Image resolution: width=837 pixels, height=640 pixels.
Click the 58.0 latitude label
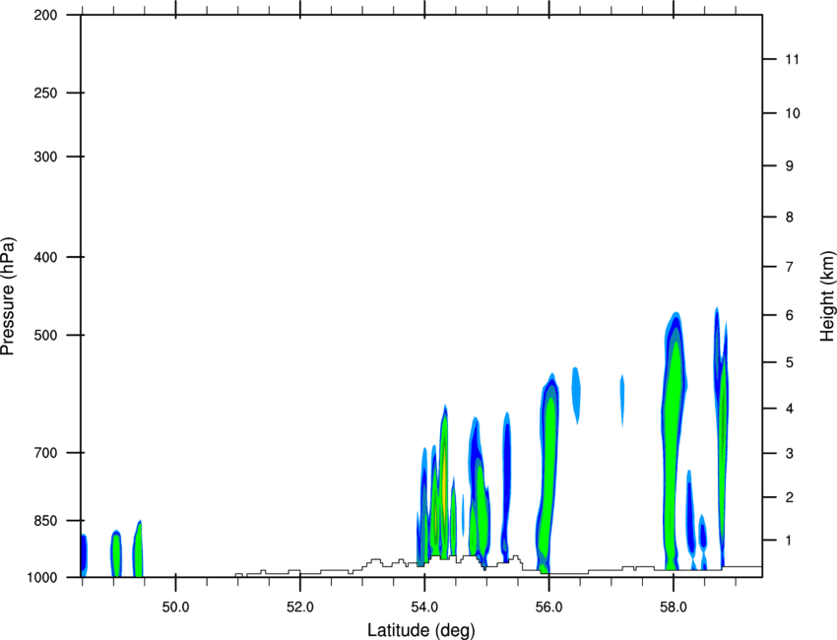[674, 607]
